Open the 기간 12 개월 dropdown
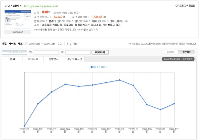The image size is (199, 140). (x=68, y=44)
